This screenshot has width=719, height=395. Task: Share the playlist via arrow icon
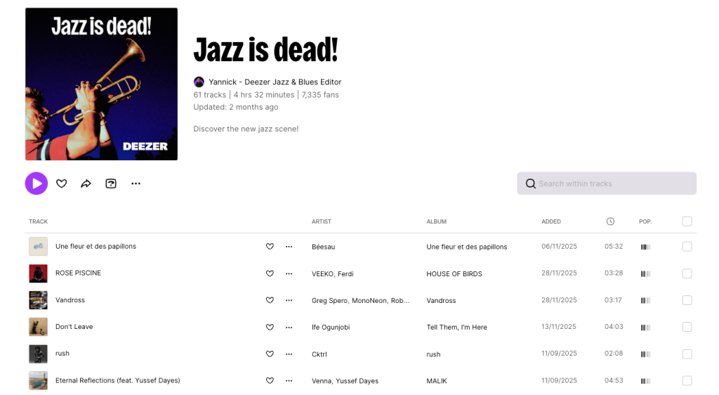[86, 183]
